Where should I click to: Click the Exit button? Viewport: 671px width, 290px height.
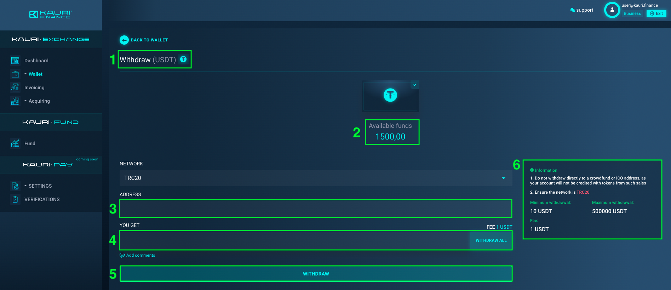[x=656, y=13]
